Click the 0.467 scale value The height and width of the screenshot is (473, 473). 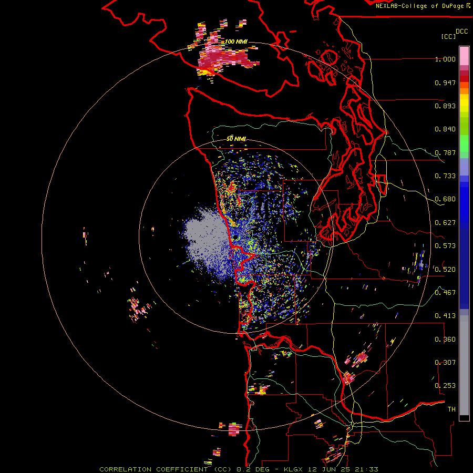[445, 293]
